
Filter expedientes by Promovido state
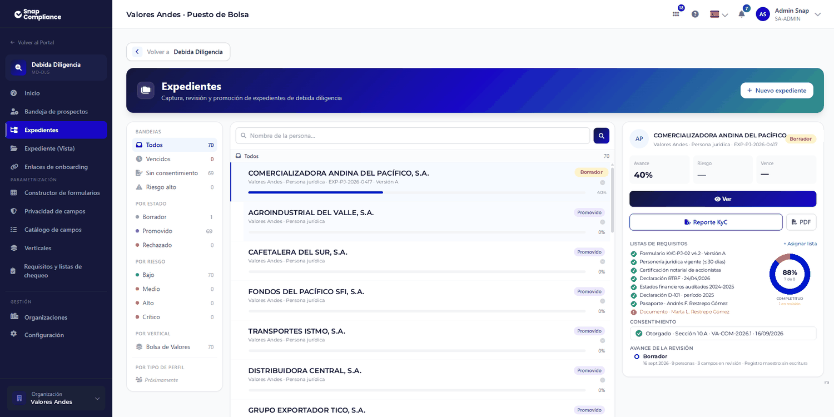tap(175, 231)
